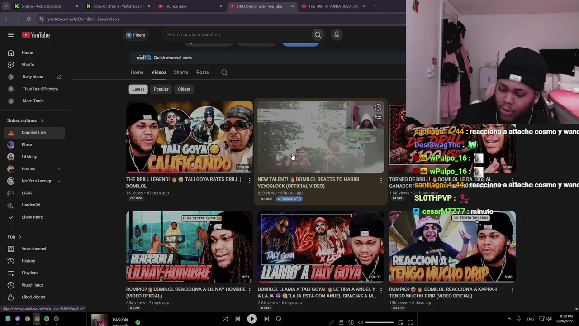The width and height of the screenshot is (579, 326).
Task: Focus the 'Search or ask a question' box
Action: click(237, 35)
